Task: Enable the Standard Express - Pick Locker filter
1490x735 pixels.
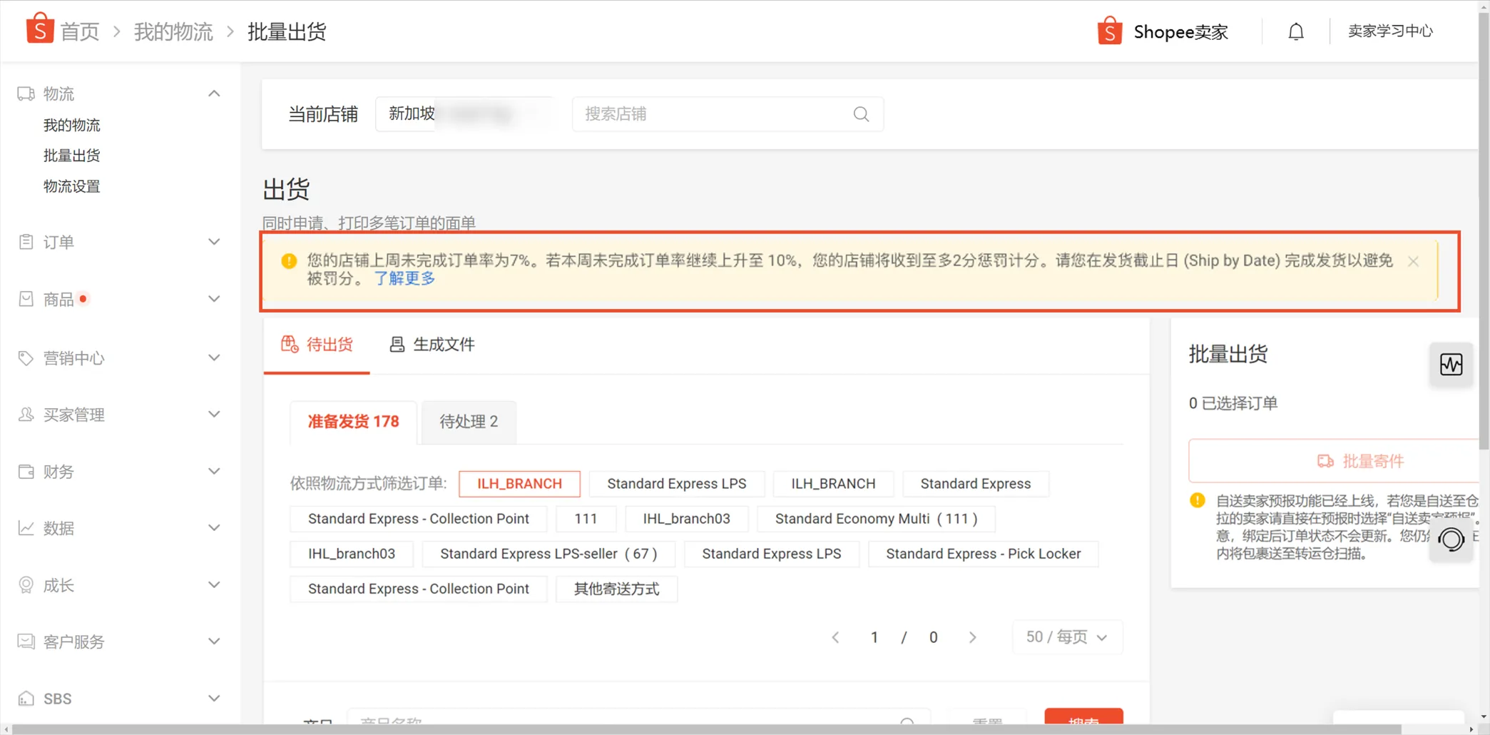Action: point(983,553)
